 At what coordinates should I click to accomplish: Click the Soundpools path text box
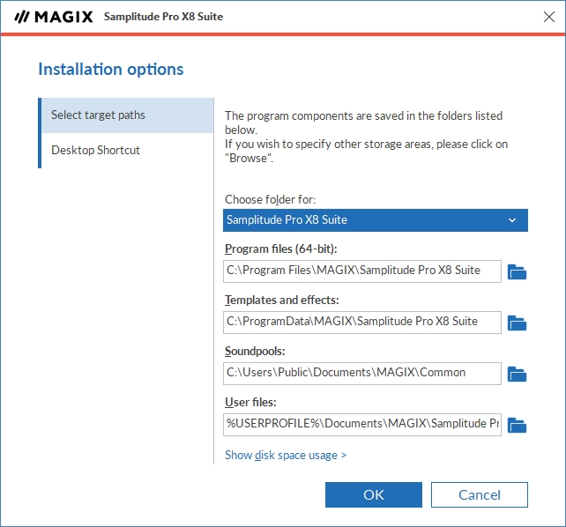pyautogui.click(x=362, y=373)
